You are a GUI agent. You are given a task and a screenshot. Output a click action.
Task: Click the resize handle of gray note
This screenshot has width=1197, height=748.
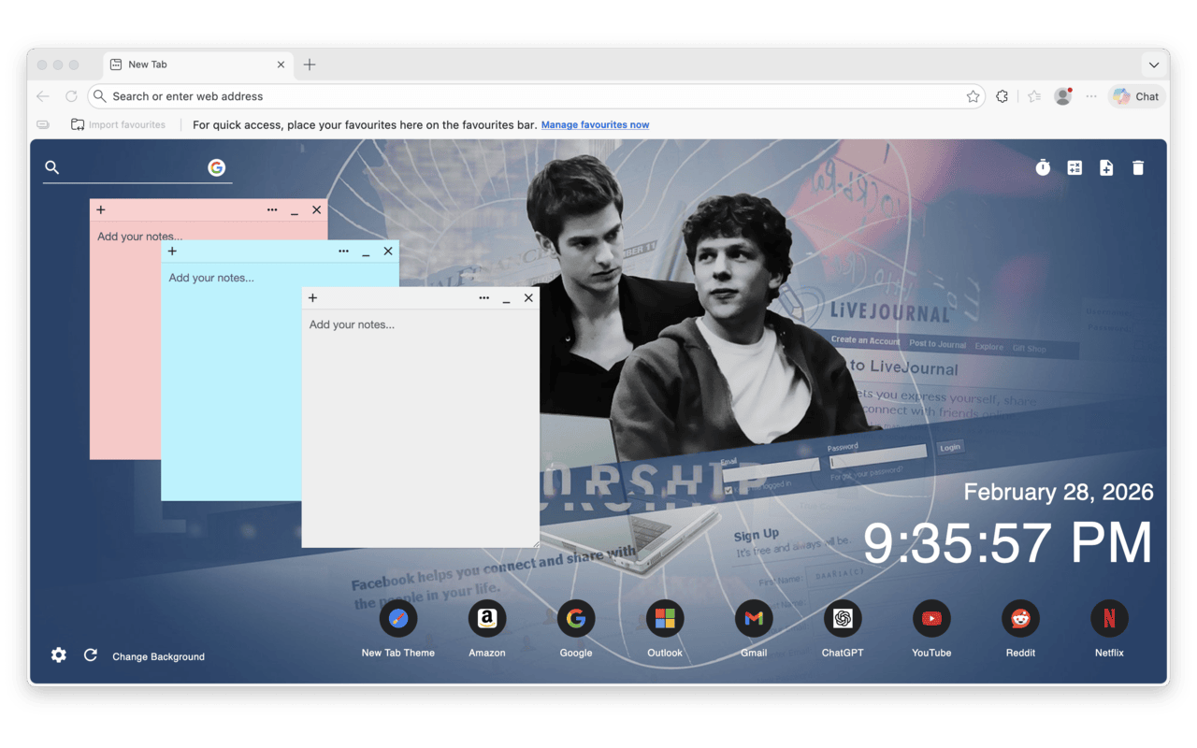tap(536, 543)
